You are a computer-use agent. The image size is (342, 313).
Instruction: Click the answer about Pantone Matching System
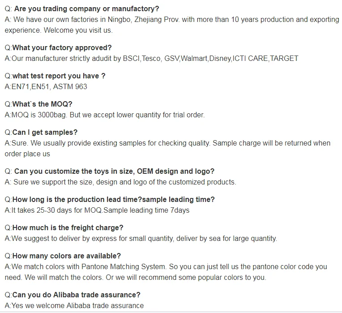(166, 267)
